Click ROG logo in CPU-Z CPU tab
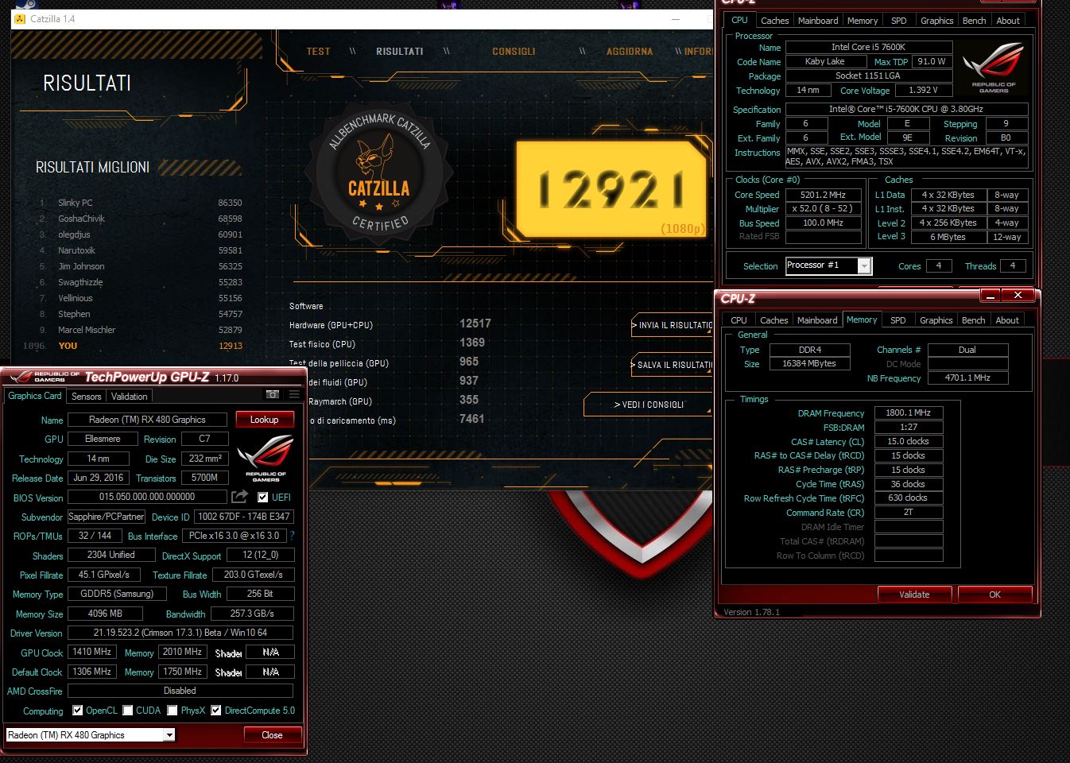The height and width of the screenshot is (763, 1070). (993, 69)
